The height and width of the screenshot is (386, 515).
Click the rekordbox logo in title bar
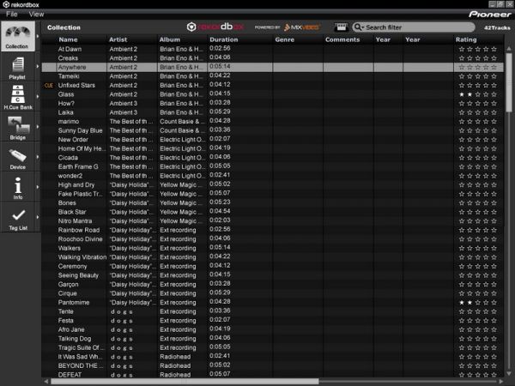coord(6,4)
